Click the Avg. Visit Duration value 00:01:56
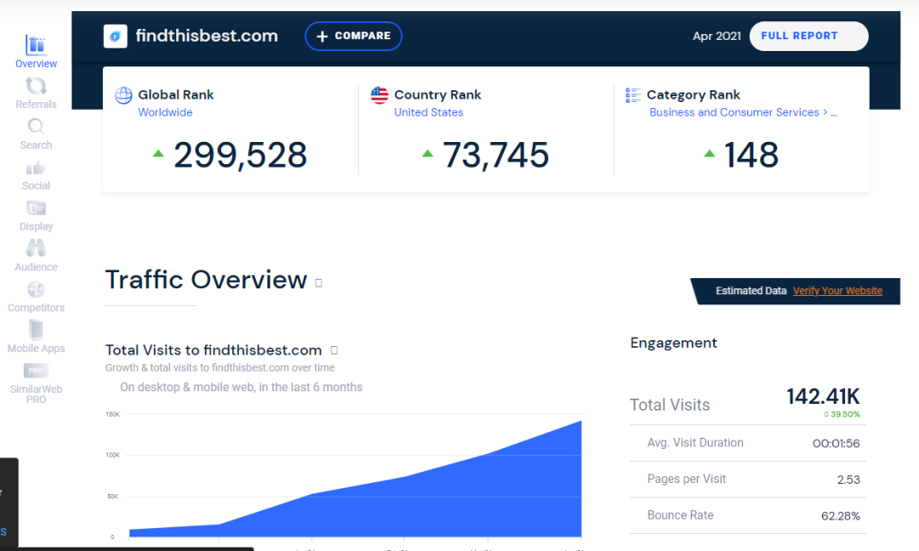This screenshot has height=551, width=919. coord(836,444)
